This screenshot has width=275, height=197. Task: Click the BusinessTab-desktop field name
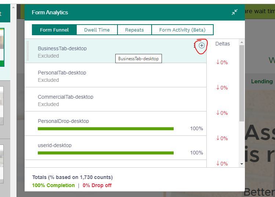[62, 48]
